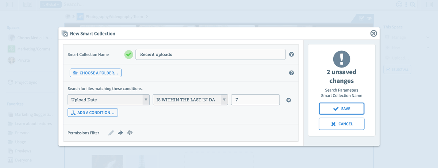Toggle the edit permission pencil filter
The image size is (438, 168).
coord(111,133)
